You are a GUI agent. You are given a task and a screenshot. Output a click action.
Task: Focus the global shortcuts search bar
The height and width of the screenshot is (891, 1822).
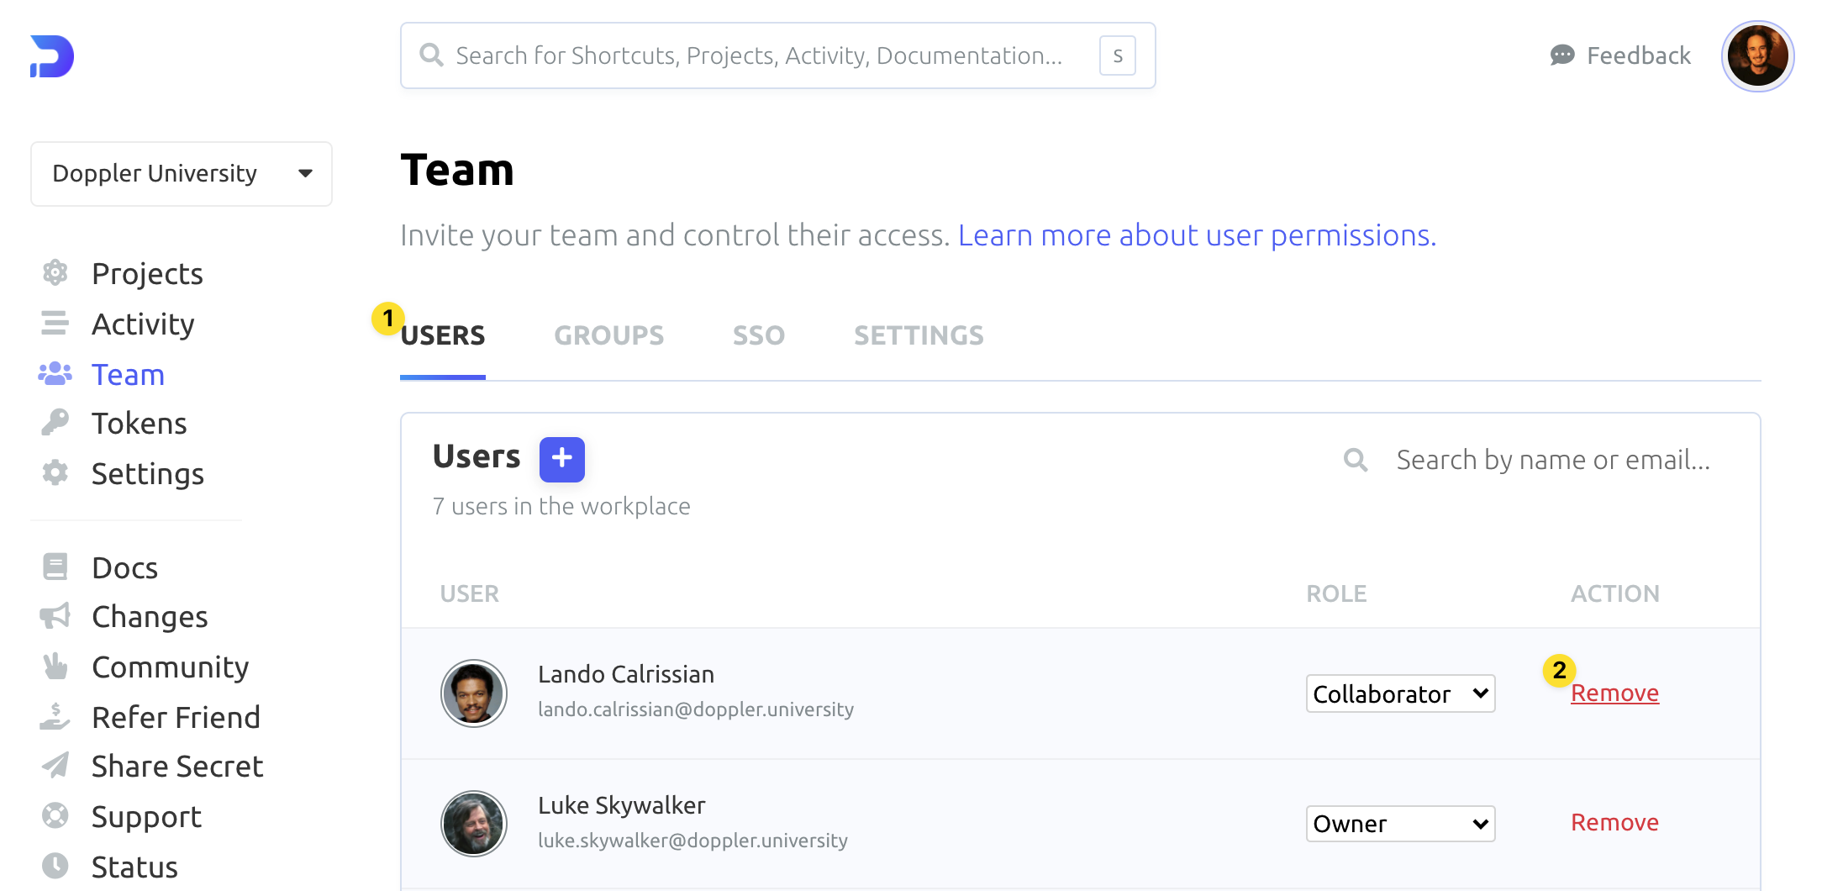758,55
